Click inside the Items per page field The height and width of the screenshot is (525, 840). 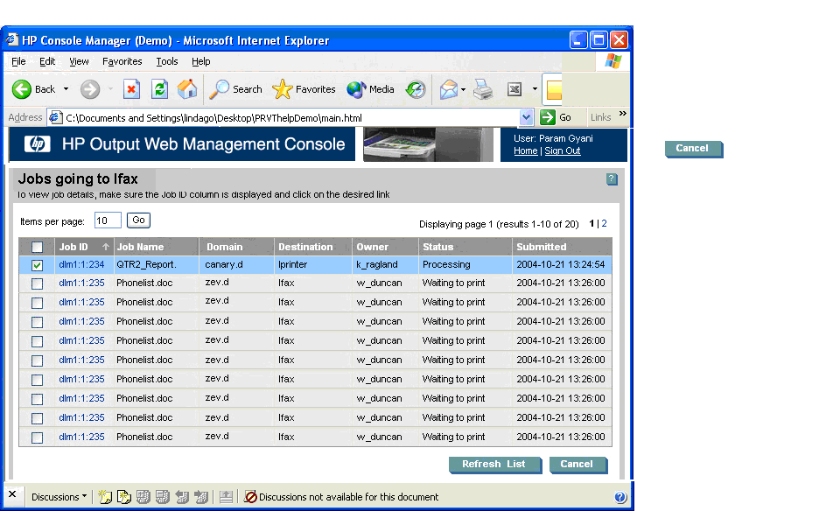107,220
